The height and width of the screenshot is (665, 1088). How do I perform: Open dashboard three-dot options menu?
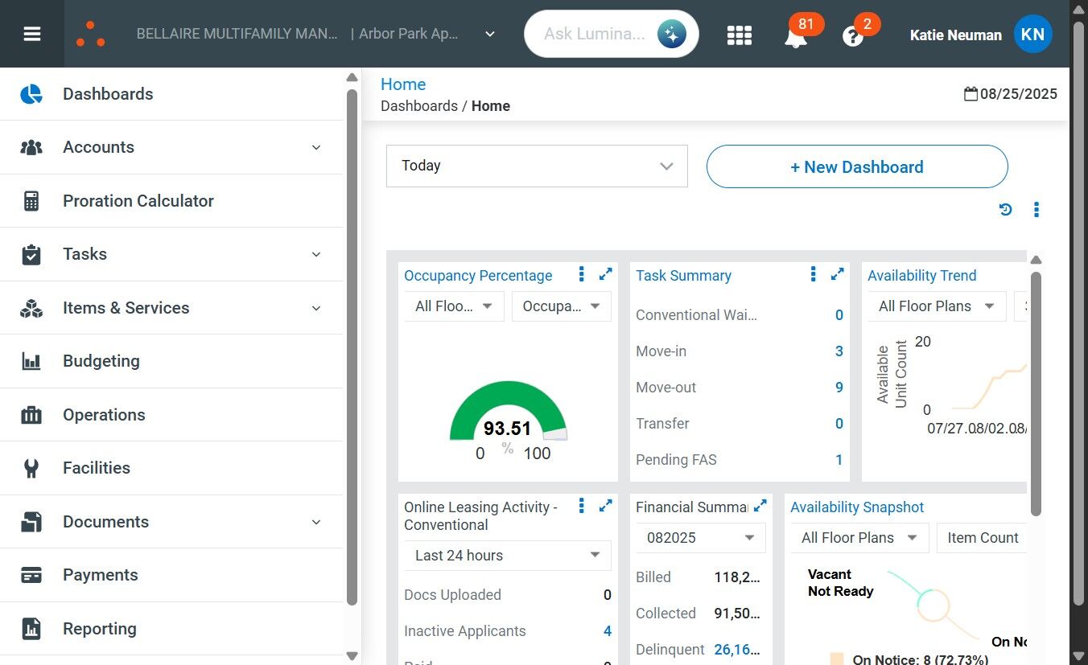1036,210
